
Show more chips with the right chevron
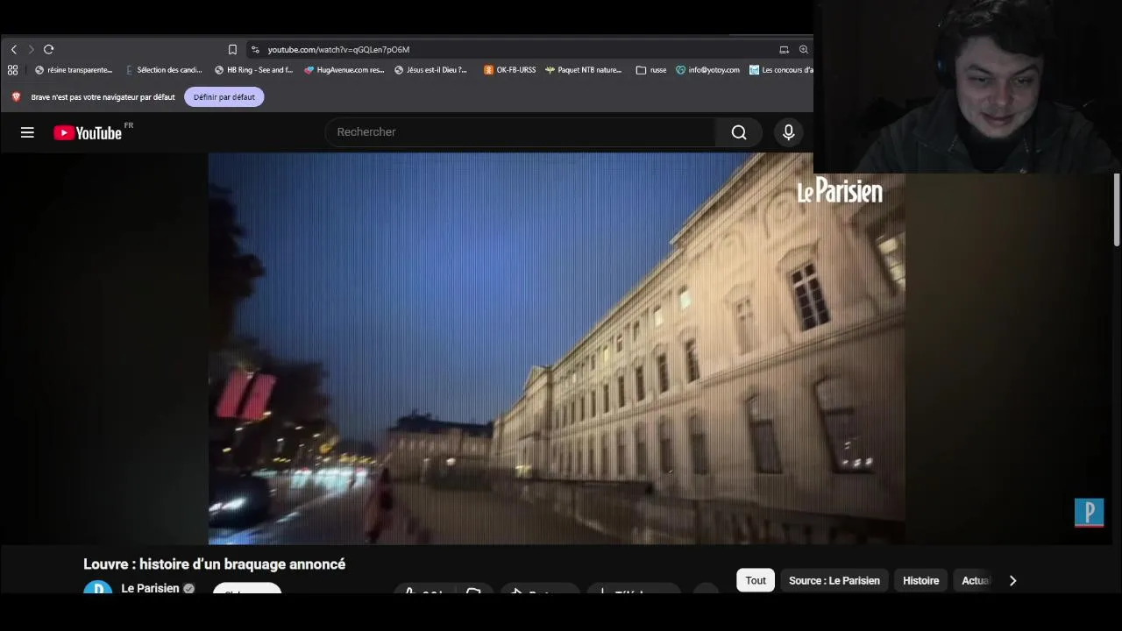[x=1012, y=580]
